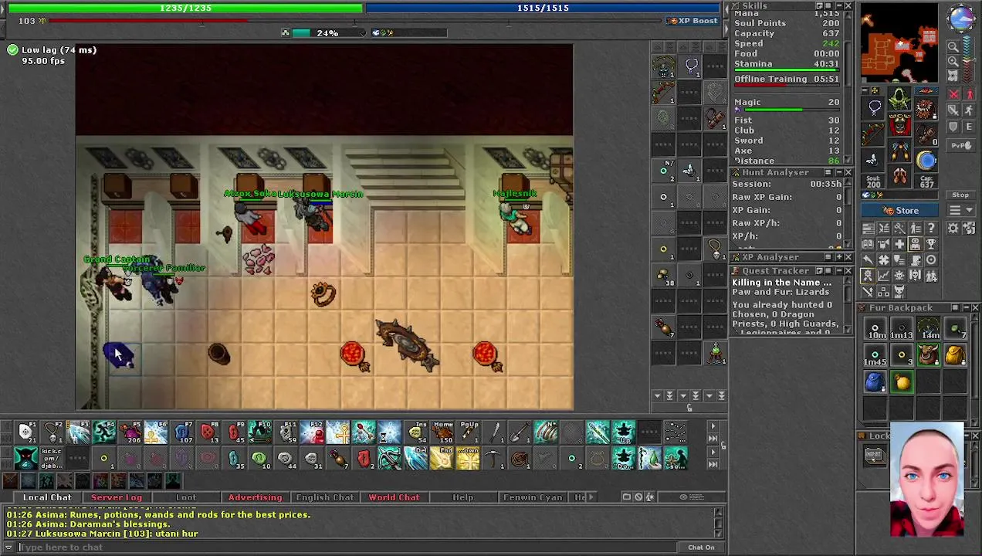Viewport: 982px width, 556px height.
Task: Open the Store button
Action: [x=900, y=210]
